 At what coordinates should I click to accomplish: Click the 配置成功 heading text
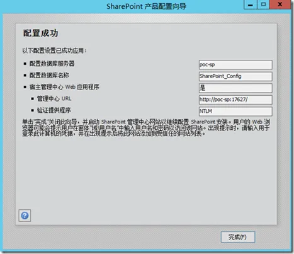[x=40, y=33]
